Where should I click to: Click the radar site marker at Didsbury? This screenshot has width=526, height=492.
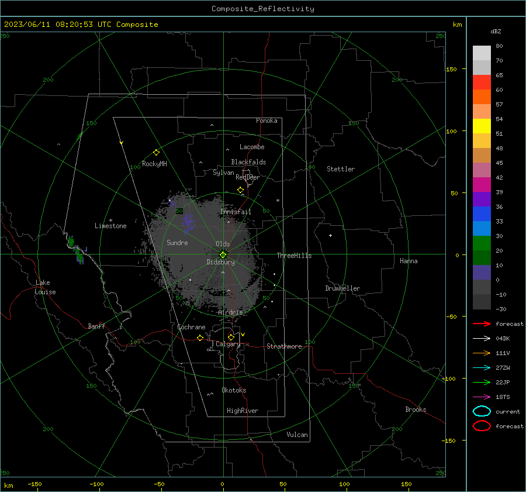[223, 254]
